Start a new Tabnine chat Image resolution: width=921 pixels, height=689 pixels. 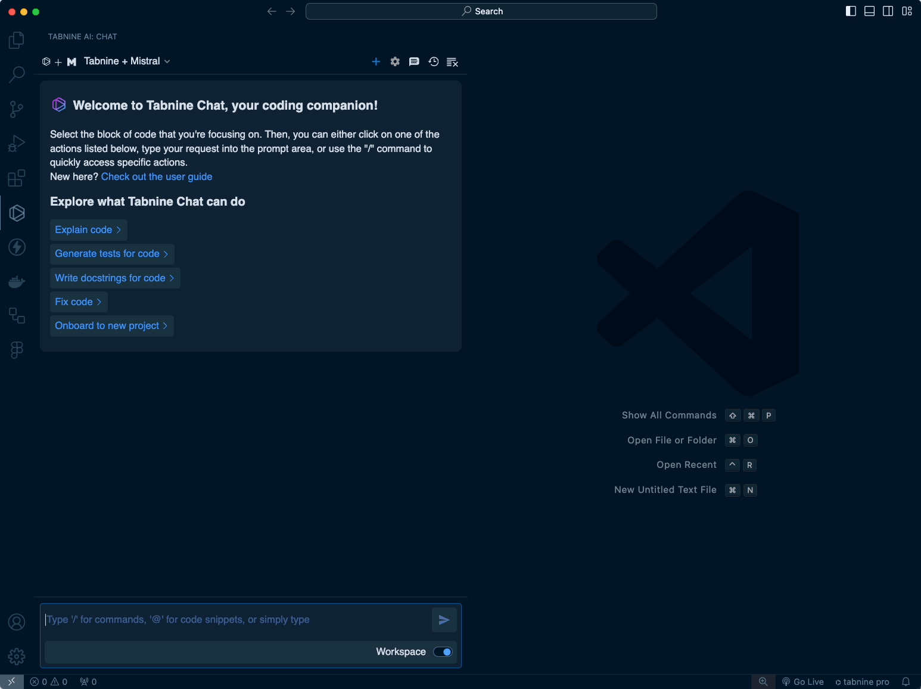click(376, 61)
